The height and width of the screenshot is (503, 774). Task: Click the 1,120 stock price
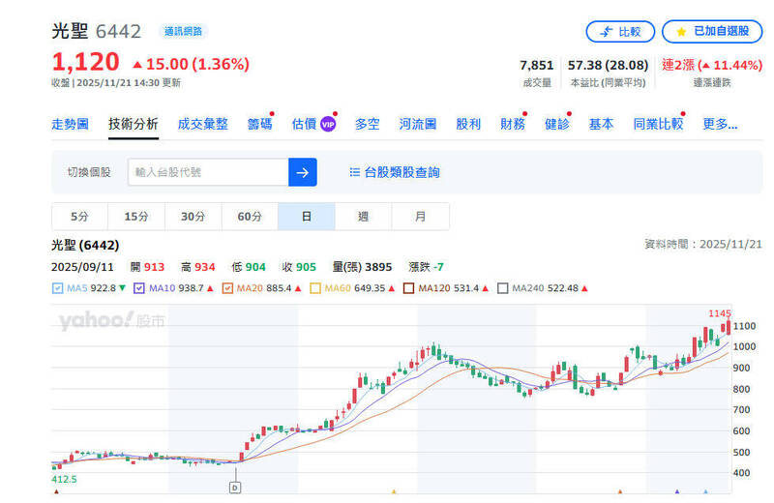pyautogui.click(x=85, y=63)
